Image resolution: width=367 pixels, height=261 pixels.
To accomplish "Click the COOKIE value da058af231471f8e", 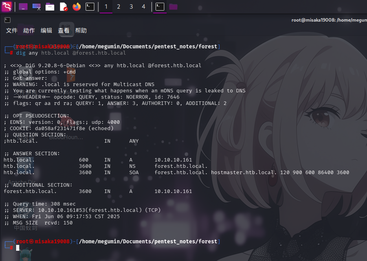I will tap(60, 129).
